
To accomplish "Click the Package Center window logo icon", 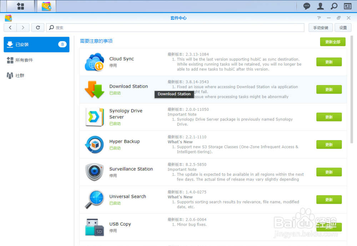I will pos(9,18).
